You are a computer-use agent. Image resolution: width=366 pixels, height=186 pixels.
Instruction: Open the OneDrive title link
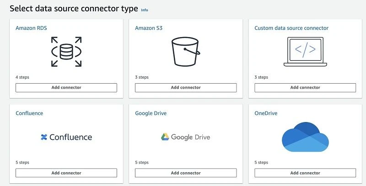pyautogui.click(x=266, y=113)
